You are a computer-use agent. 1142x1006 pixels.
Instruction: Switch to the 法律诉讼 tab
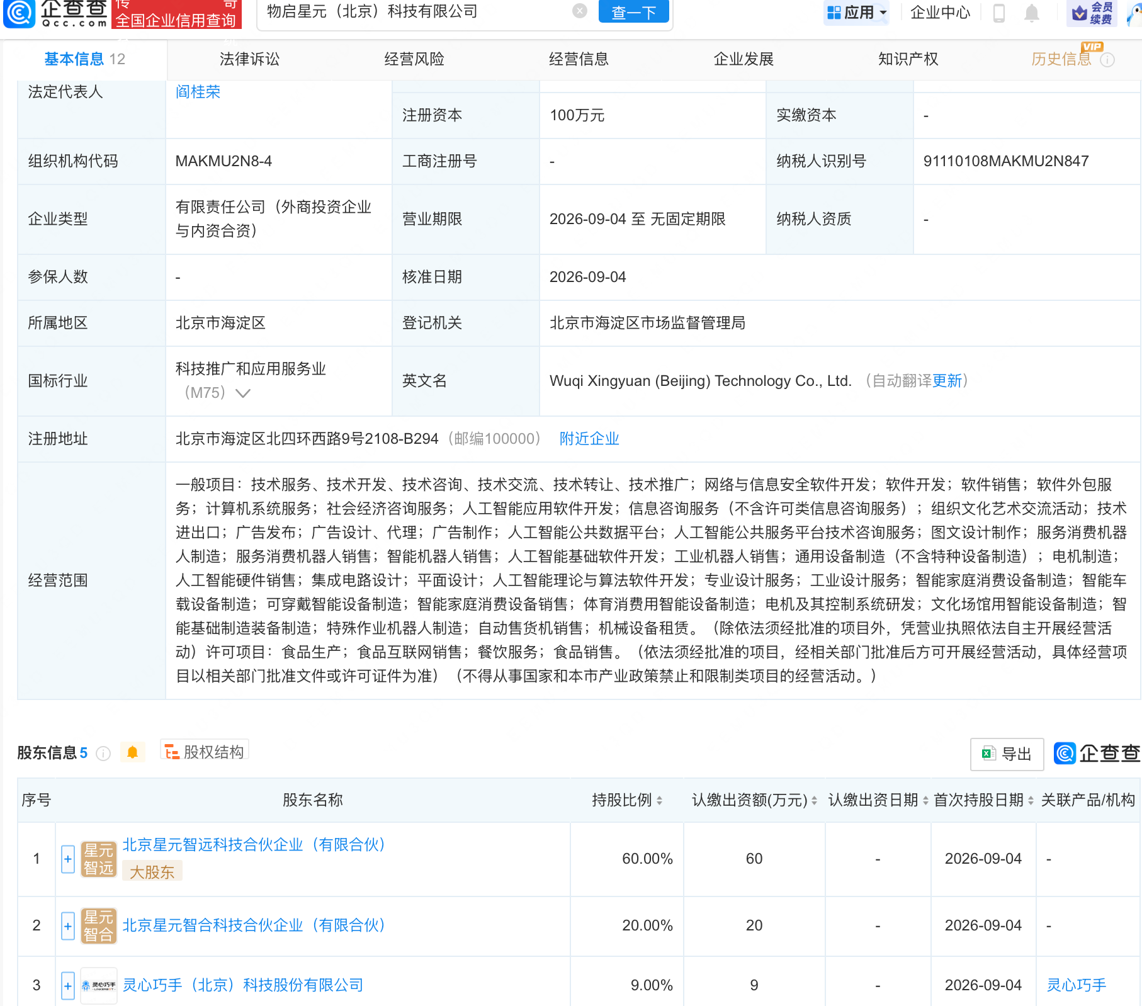[249, 59]
